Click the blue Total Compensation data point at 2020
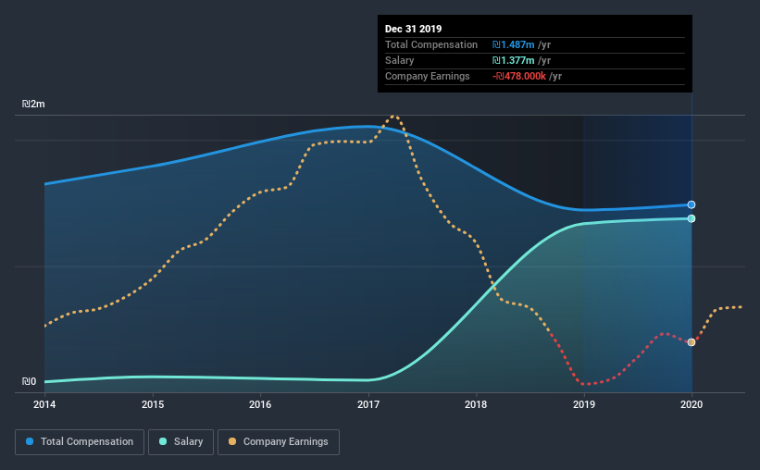Image resolution: width=760 pixels, height=470 pixels. point(691,205)
